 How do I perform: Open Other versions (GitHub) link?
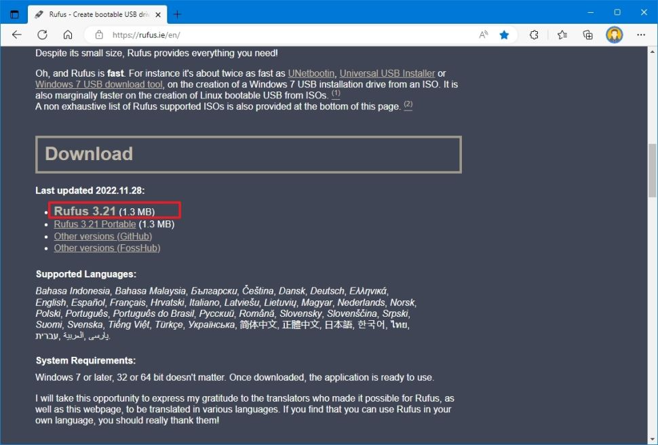coord(103,236)
